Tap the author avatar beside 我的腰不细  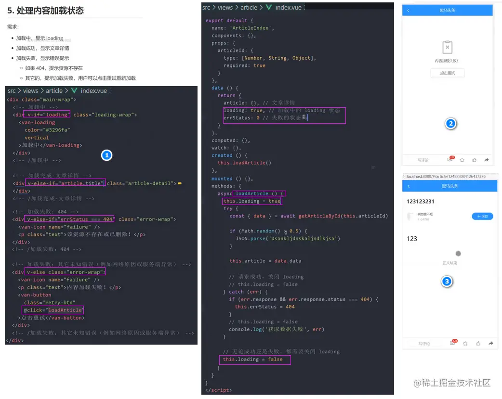(x=410, y=217)
